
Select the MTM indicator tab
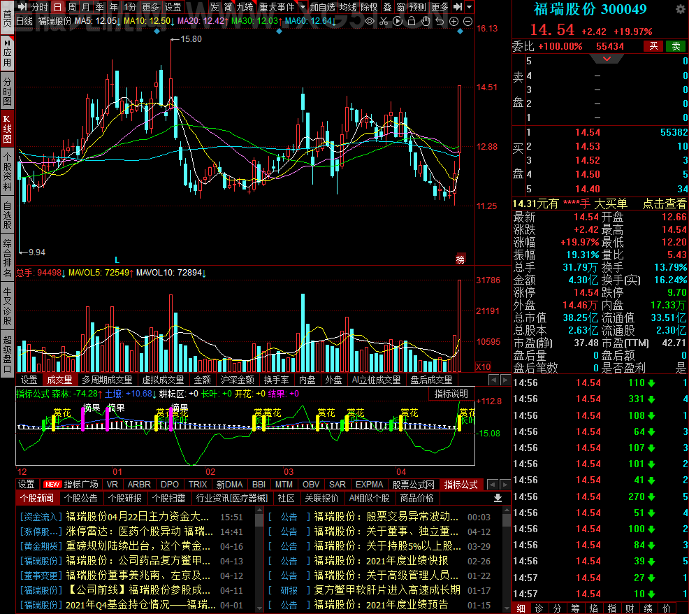tap(284, 484)
